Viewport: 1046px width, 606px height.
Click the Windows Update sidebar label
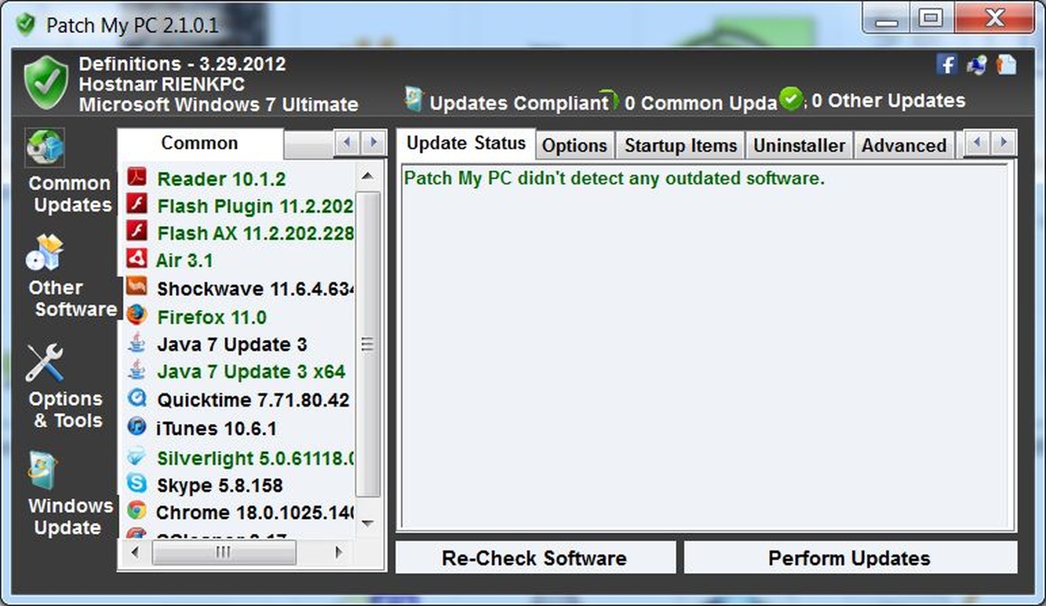click(71, 517)
